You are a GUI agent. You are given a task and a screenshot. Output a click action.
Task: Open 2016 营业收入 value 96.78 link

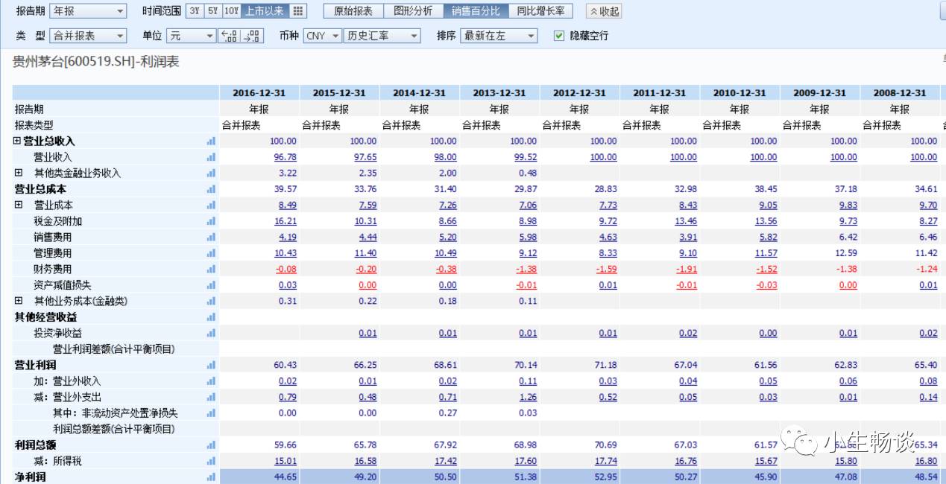coord(286,157)
